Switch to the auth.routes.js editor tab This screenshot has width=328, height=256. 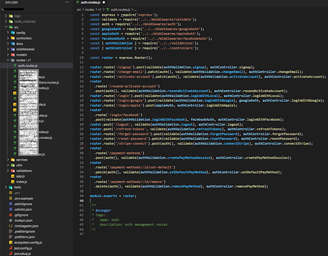pos(91,2)
